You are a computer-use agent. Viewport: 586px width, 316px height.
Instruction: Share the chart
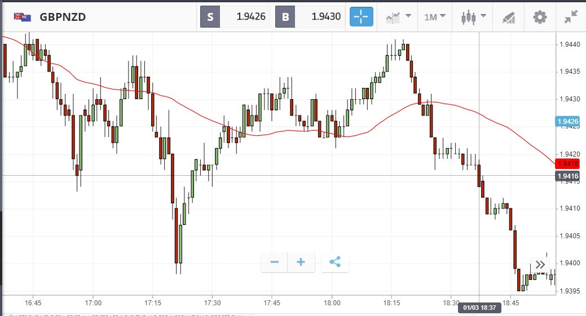335,262
